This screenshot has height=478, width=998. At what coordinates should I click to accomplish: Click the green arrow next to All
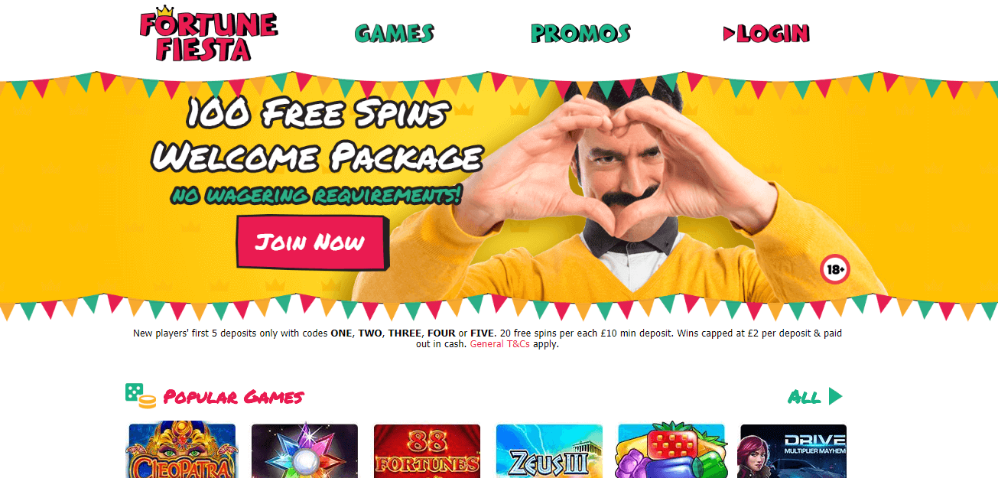click(835, 396)
